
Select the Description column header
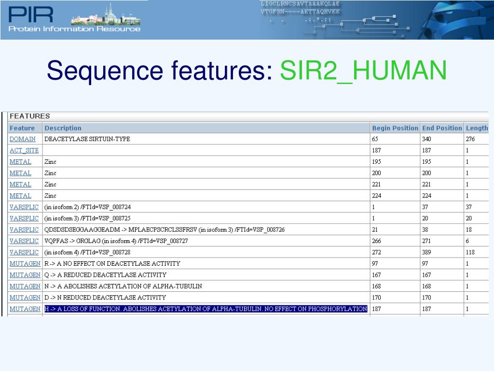point(63,128)
